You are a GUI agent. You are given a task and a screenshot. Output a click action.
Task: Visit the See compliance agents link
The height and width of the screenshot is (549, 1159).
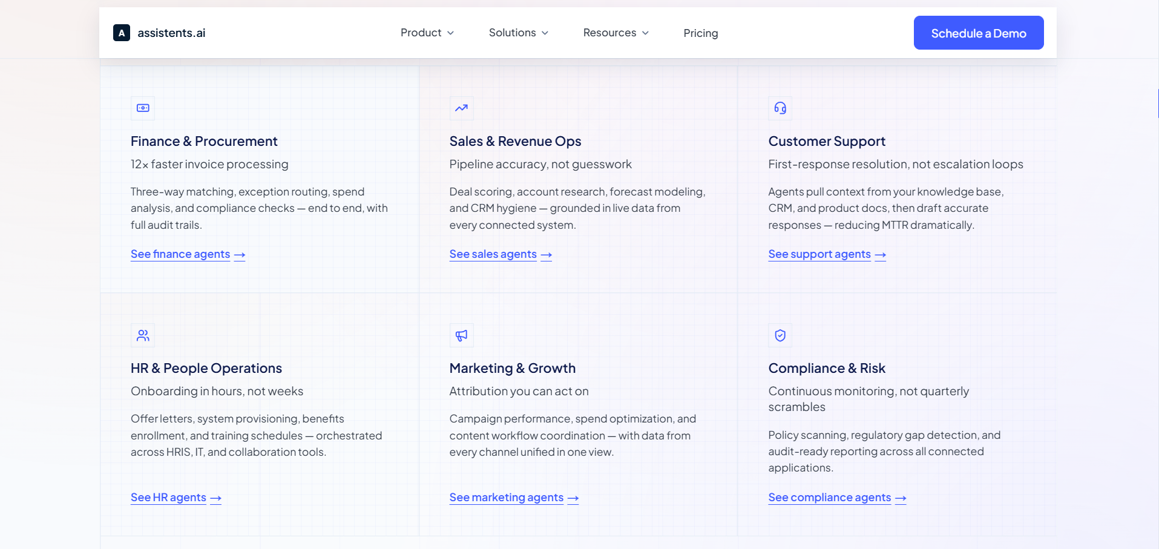(x=838, y=498)
